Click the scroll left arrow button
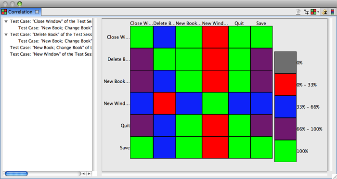 click(84, 174)
